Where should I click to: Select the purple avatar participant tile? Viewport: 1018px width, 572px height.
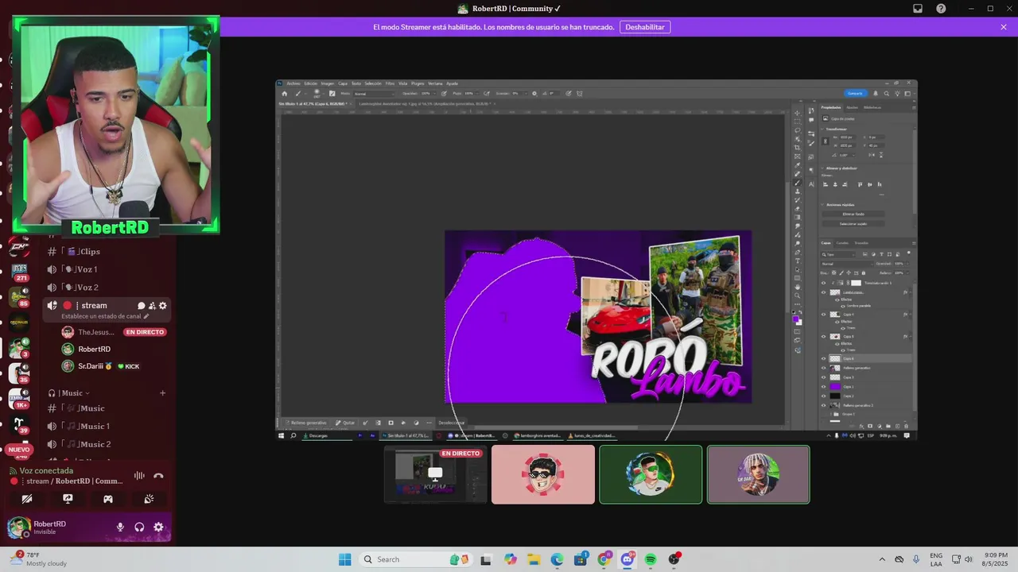(x=758, y=475)
